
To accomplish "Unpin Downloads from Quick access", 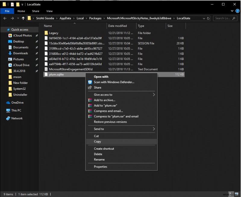I will pyautogui.click(x=36, y=53).
